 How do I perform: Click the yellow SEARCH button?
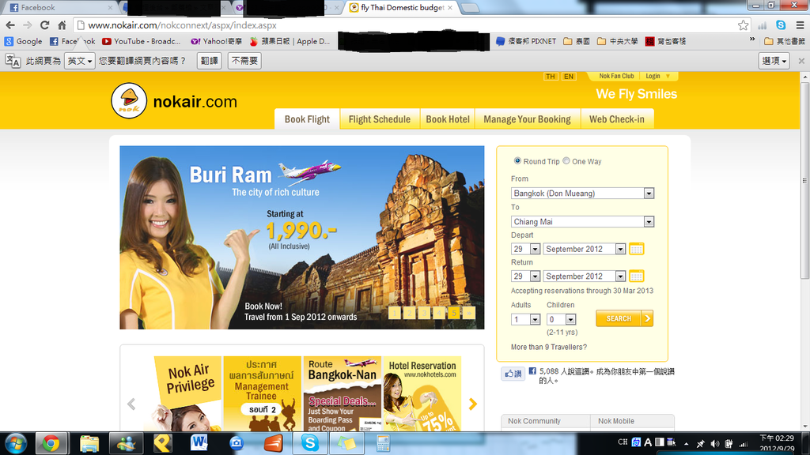tap(625, 319)
